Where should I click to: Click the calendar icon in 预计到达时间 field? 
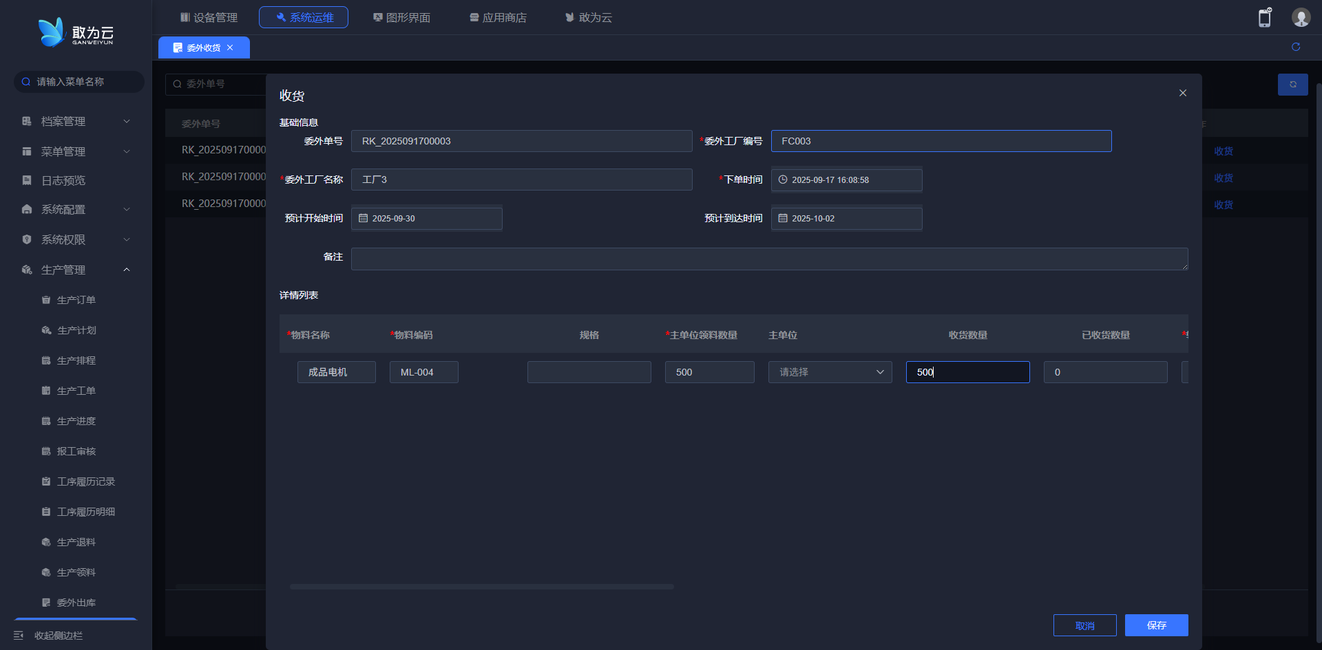click(783, 218)
